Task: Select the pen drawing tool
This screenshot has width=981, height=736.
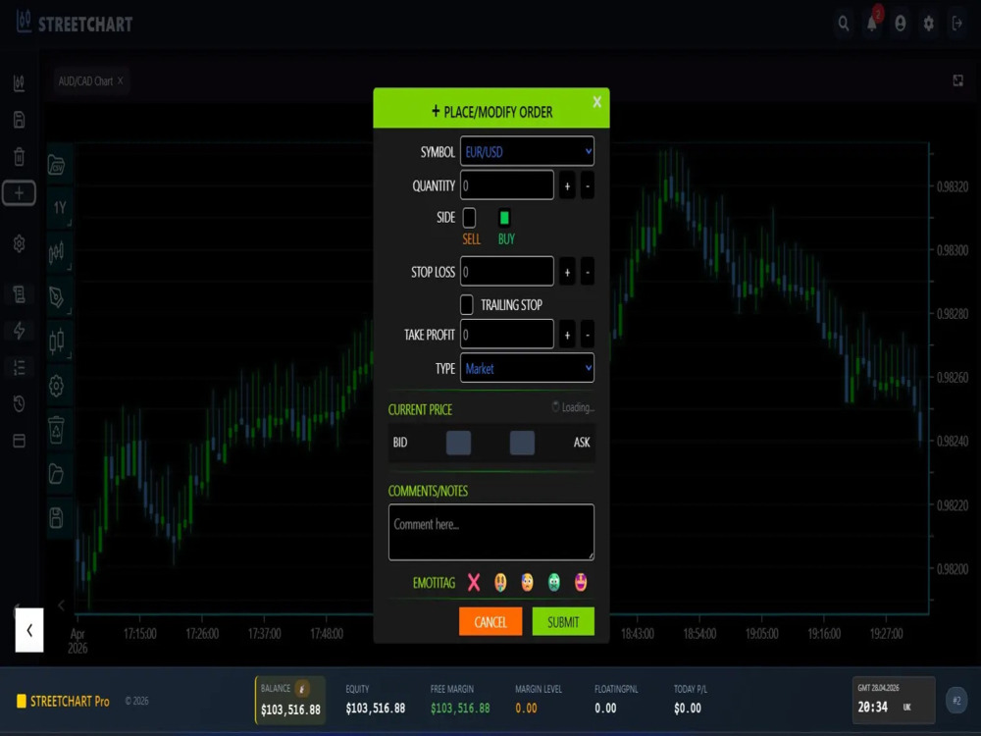Action: coord(57,296)
